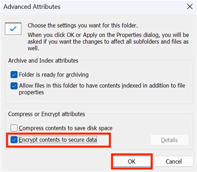
Task: Click the word 'properties' under the indexing option
Action: pos(32,92)
